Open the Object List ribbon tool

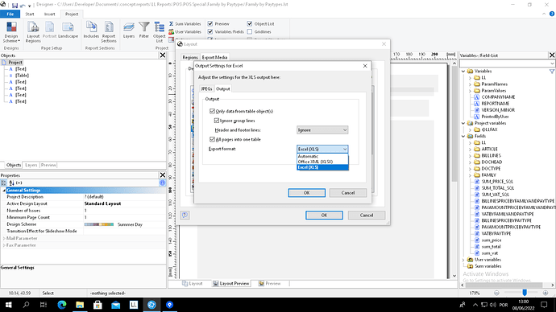point(160,32)
